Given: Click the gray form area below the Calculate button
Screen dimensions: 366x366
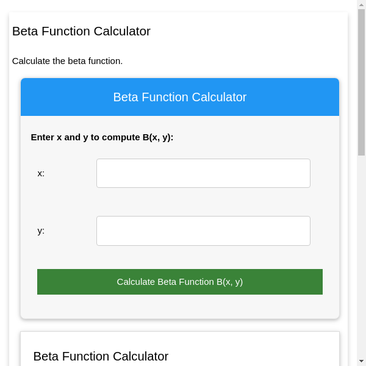Looking at the screenshot, I should (x=180, y=307).
